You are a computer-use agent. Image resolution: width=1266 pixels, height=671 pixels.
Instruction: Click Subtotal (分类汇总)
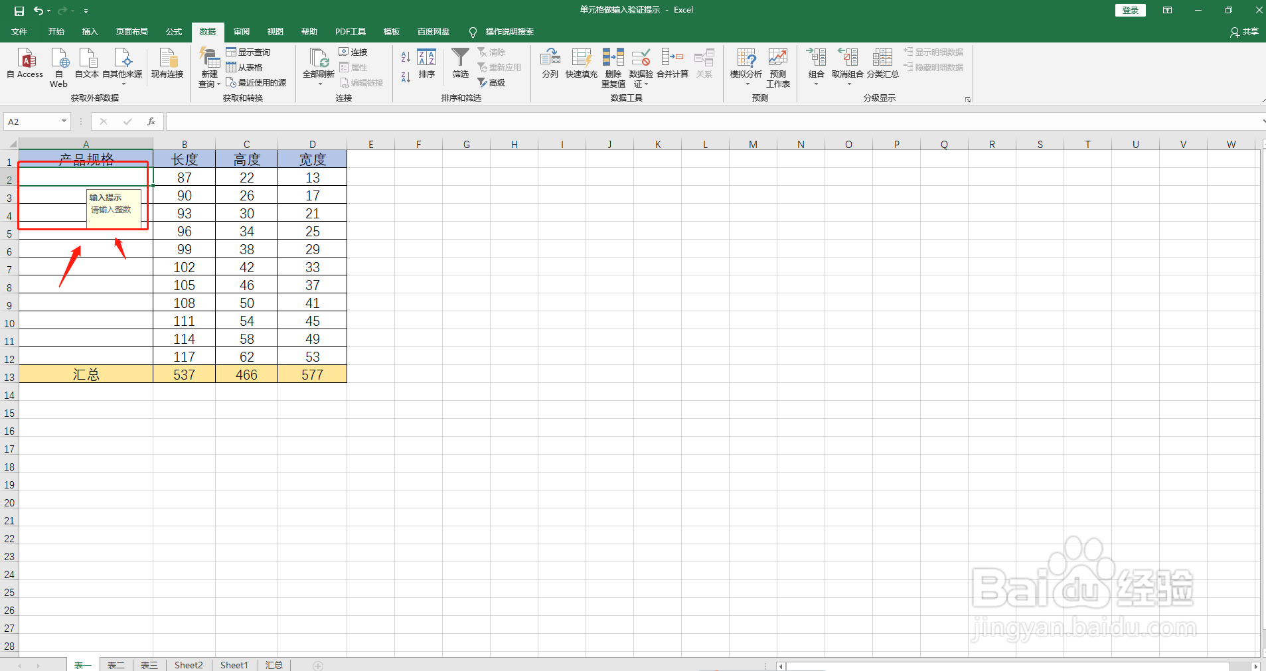tap(883, 64)
